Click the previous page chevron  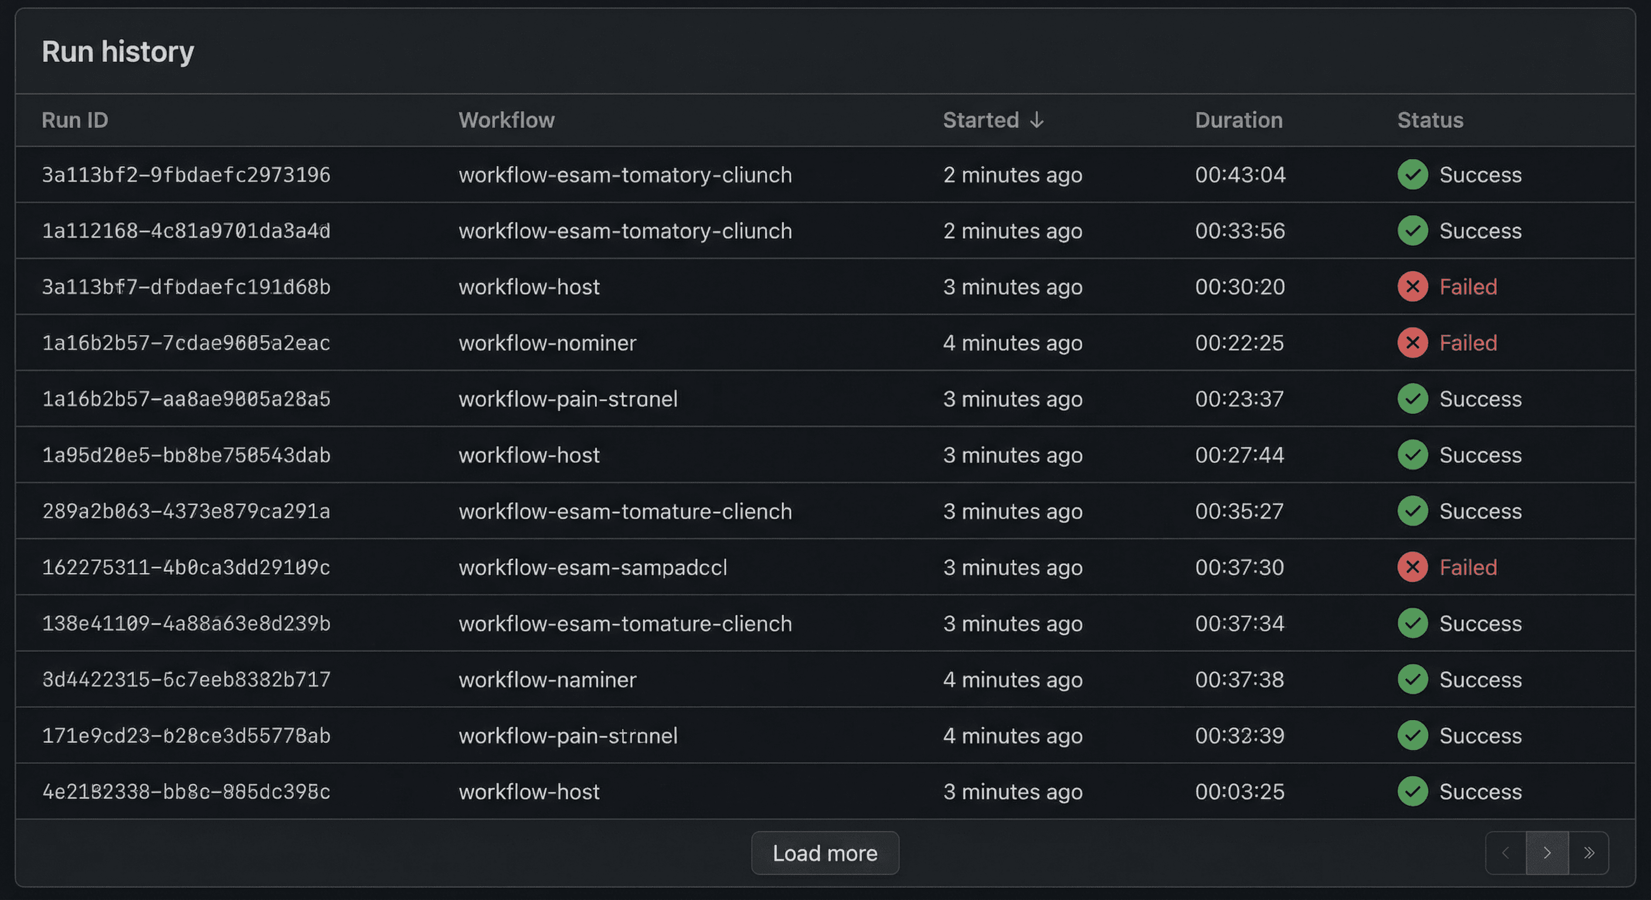coord(1505,853)
